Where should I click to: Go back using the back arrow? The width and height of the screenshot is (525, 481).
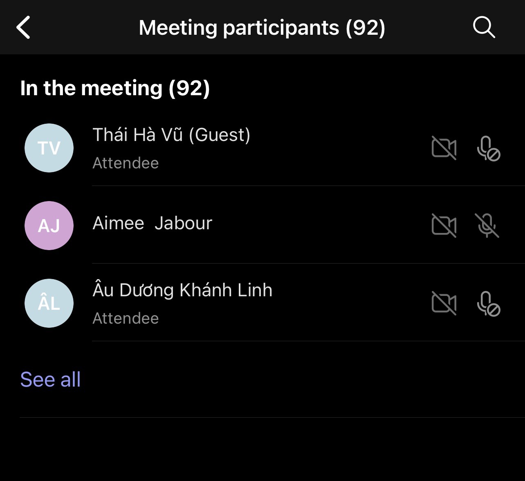[23, 27]
